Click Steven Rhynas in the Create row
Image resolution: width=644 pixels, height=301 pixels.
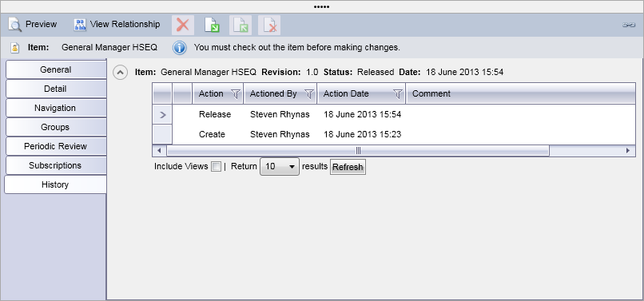pyautogui.click(x=280, y=134)
